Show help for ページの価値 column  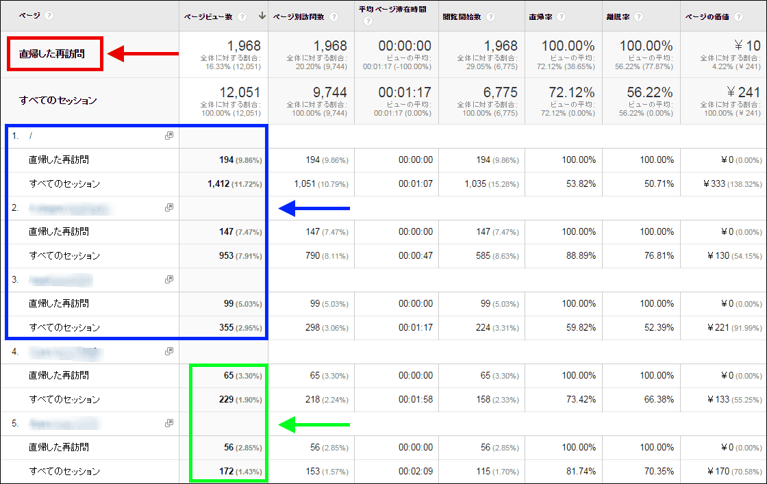(x=739, y=16)
